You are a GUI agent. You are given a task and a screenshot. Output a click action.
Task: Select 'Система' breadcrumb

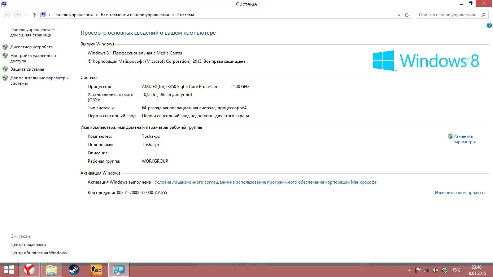point(186,15)
